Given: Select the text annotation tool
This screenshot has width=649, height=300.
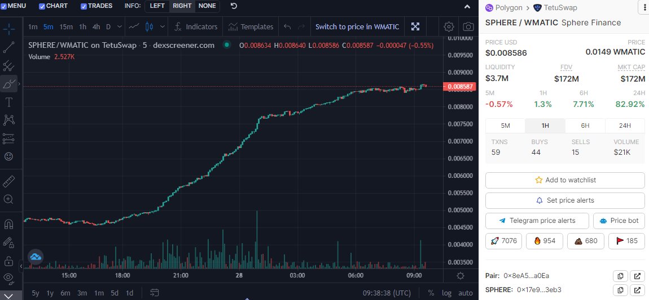Looking at the screenshot, I should 8,102.
